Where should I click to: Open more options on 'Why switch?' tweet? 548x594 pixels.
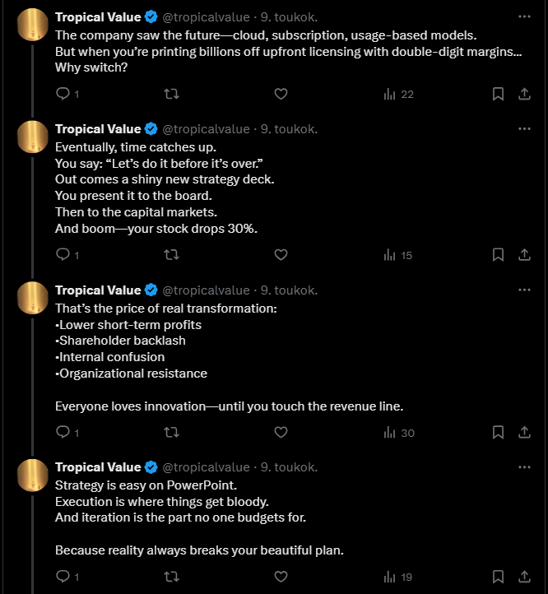[x=524, y=16]
